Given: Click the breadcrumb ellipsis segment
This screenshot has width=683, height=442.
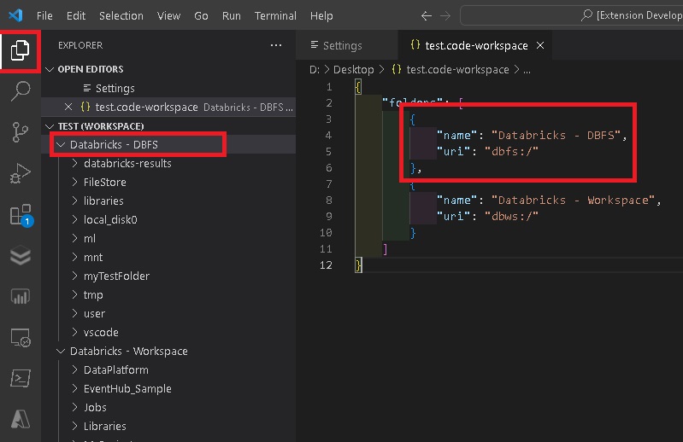Looking at the screenshot, I should pyautogui.click(x=527, y=69).
